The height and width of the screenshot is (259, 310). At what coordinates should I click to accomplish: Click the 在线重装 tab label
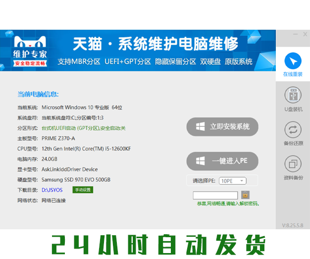coord(293,74)
